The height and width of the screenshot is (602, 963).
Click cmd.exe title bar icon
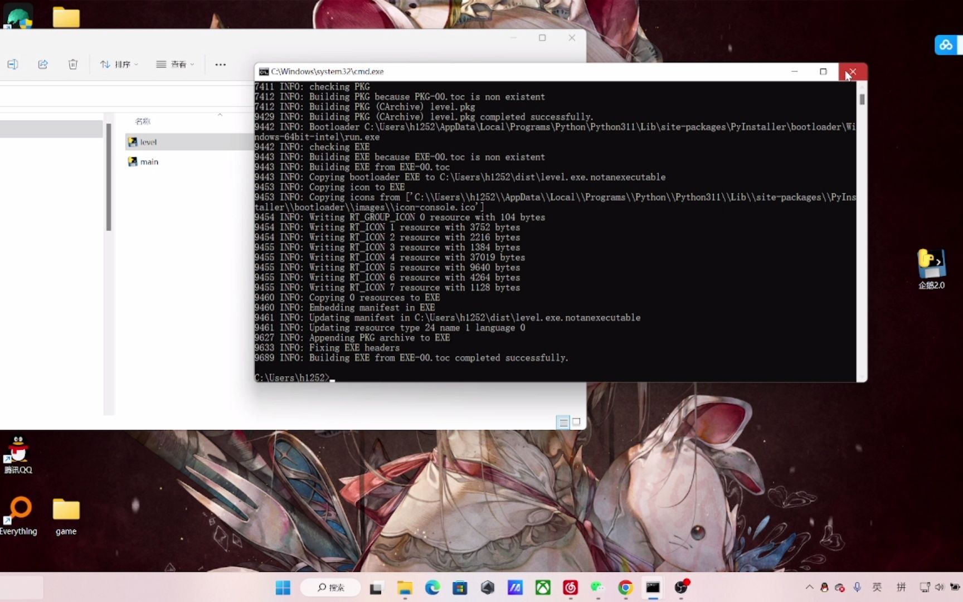[264, 71]
